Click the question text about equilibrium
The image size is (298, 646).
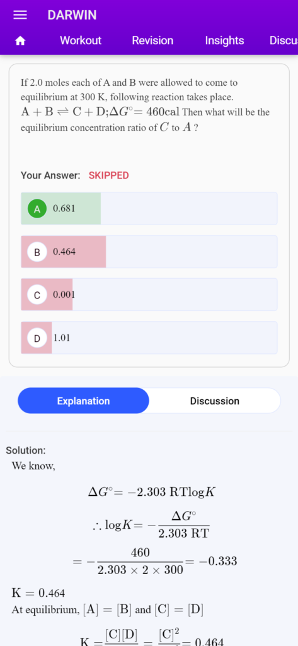146,105
